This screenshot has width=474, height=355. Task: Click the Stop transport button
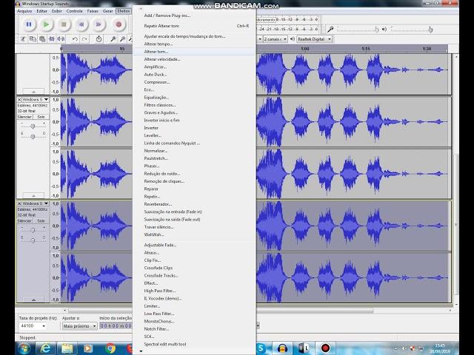(64, 24)
